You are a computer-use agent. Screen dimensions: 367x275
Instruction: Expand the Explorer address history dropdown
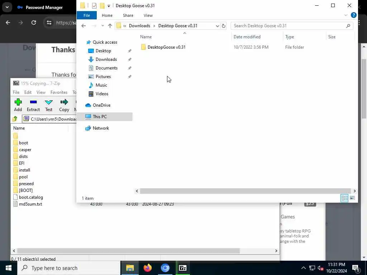(217, 26)
